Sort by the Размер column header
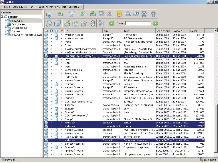The height and width of the screenshot is (163, 218). (x=197, y=31)
